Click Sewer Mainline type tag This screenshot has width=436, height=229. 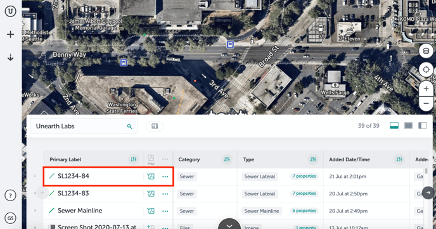click(262, 211)
